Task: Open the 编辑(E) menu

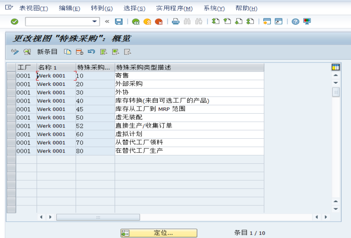Action: pos(69,8)
